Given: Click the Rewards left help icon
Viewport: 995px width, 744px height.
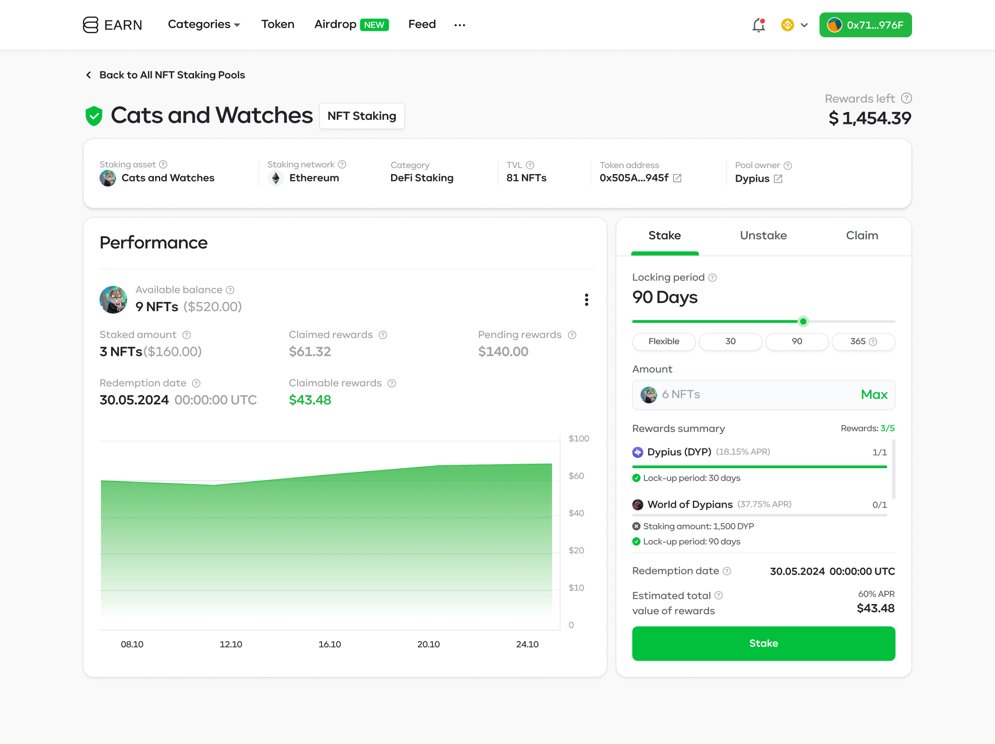Looking at the screenshot, I should pyautogui.click(x=906, y=99).
